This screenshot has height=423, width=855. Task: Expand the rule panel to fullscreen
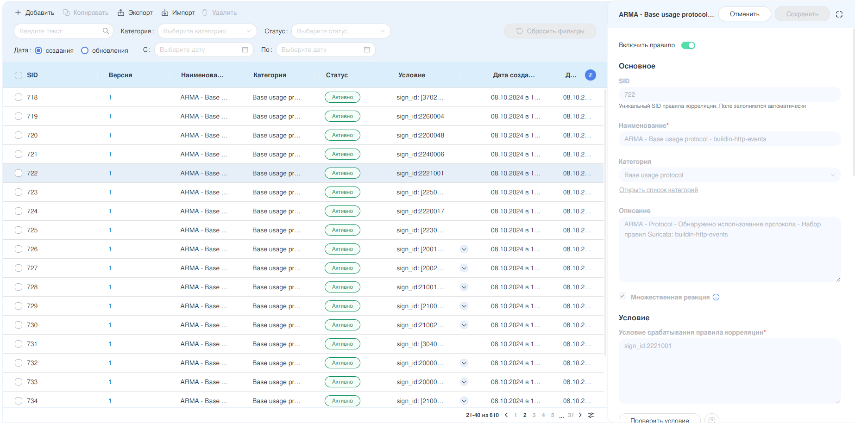(839, 14)
